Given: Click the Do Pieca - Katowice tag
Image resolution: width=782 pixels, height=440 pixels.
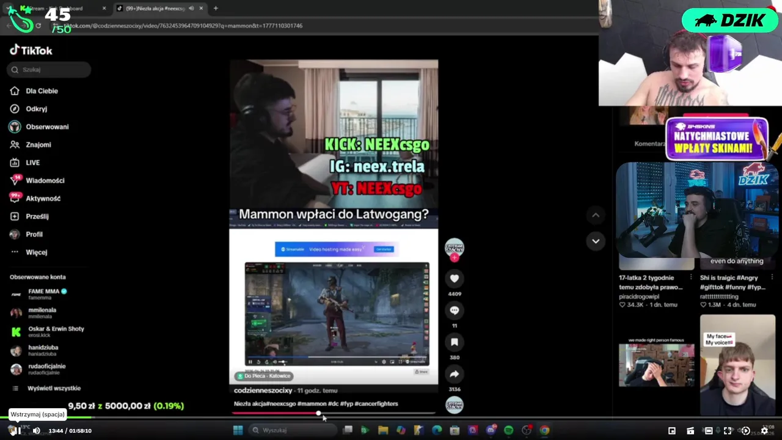Looking at the screenshot, I should click(x=264, y=376).
